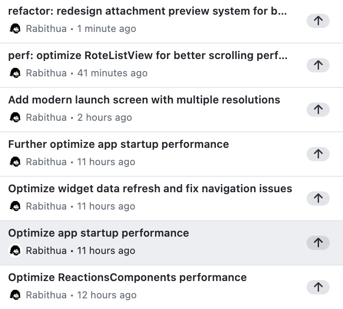Screen dimensions: 343x309
Task: Click avatar on 41 minutes ago commit
Action: click(x=15, y=73)
